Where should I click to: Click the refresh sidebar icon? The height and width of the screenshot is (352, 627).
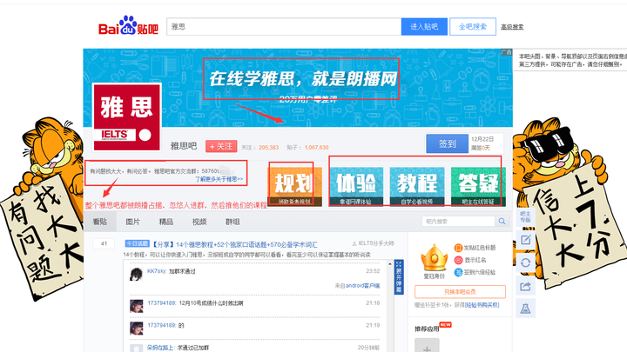coord(525,262)
